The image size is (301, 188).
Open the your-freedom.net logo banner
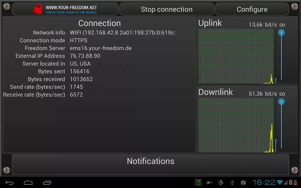tap(65, 9)
